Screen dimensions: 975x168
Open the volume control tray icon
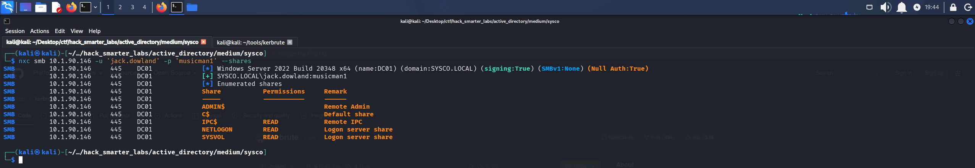[x=886, y=7]
